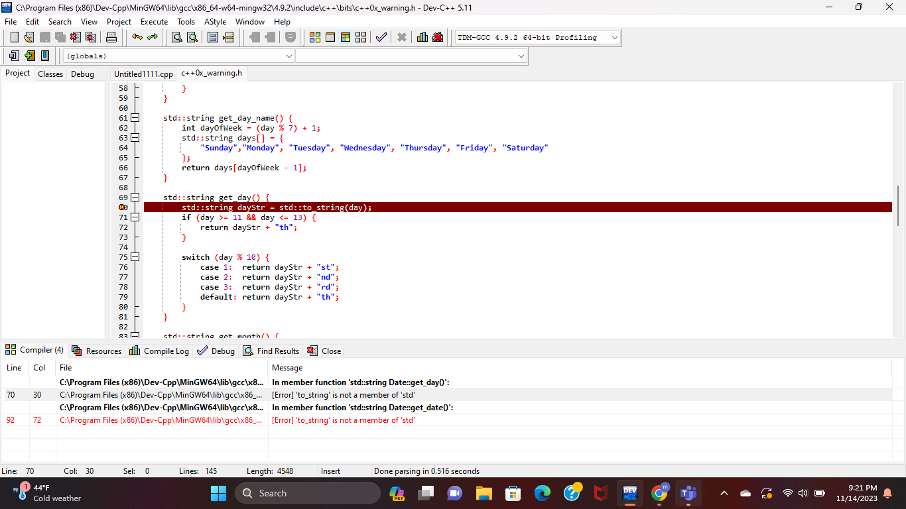906x509 pixels.
Task: Switch to the Debug sidebar tab
Action: tap(83, 74)
